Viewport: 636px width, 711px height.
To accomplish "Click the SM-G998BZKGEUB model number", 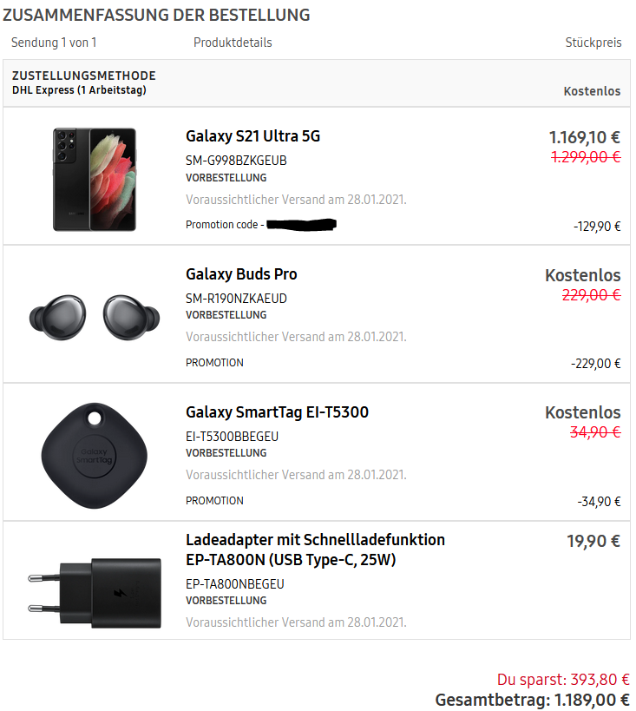I will 236,161.
